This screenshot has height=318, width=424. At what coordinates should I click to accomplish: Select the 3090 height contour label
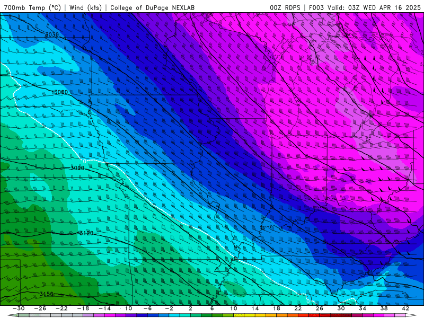point(77,168)
